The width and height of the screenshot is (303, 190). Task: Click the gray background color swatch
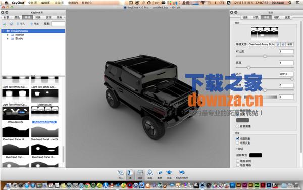[x=243, y=120]
